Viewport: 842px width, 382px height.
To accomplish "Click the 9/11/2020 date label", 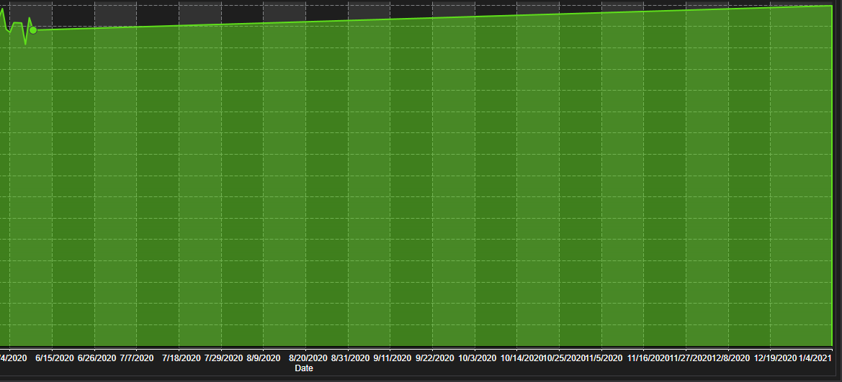I will pos(392,358).
